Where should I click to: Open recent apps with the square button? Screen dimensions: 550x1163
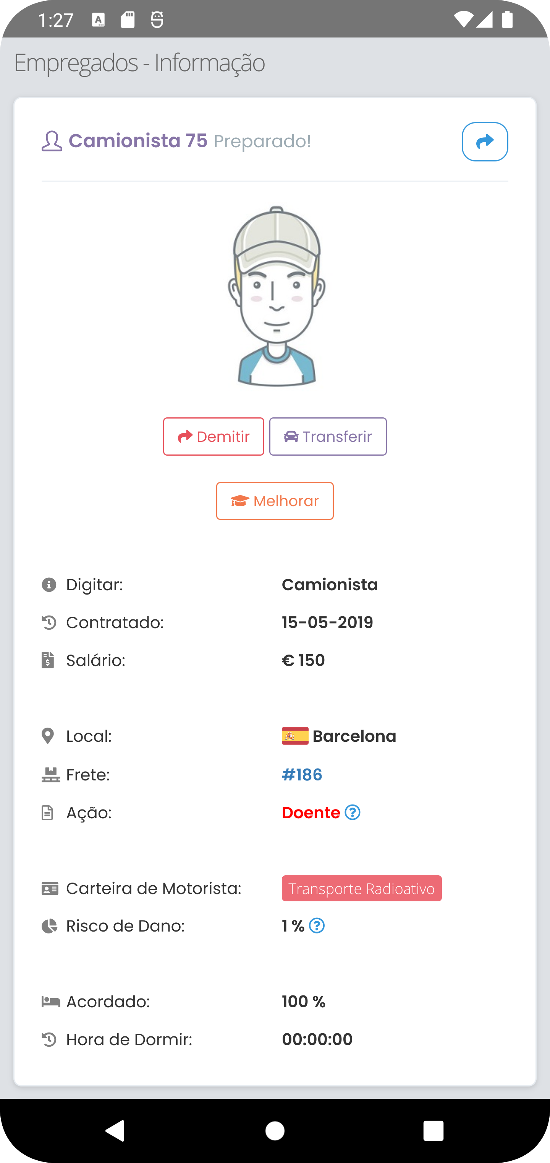433,1130
